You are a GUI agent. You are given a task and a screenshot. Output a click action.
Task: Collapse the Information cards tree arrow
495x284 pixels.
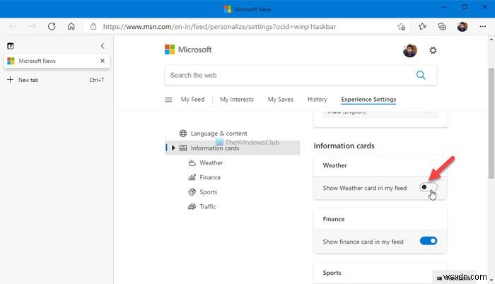coord(173,148)
